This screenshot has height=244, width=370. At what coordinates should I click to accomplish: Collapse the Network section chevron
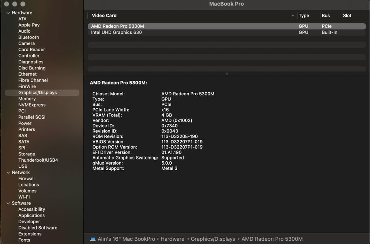(x=8, y=172)
